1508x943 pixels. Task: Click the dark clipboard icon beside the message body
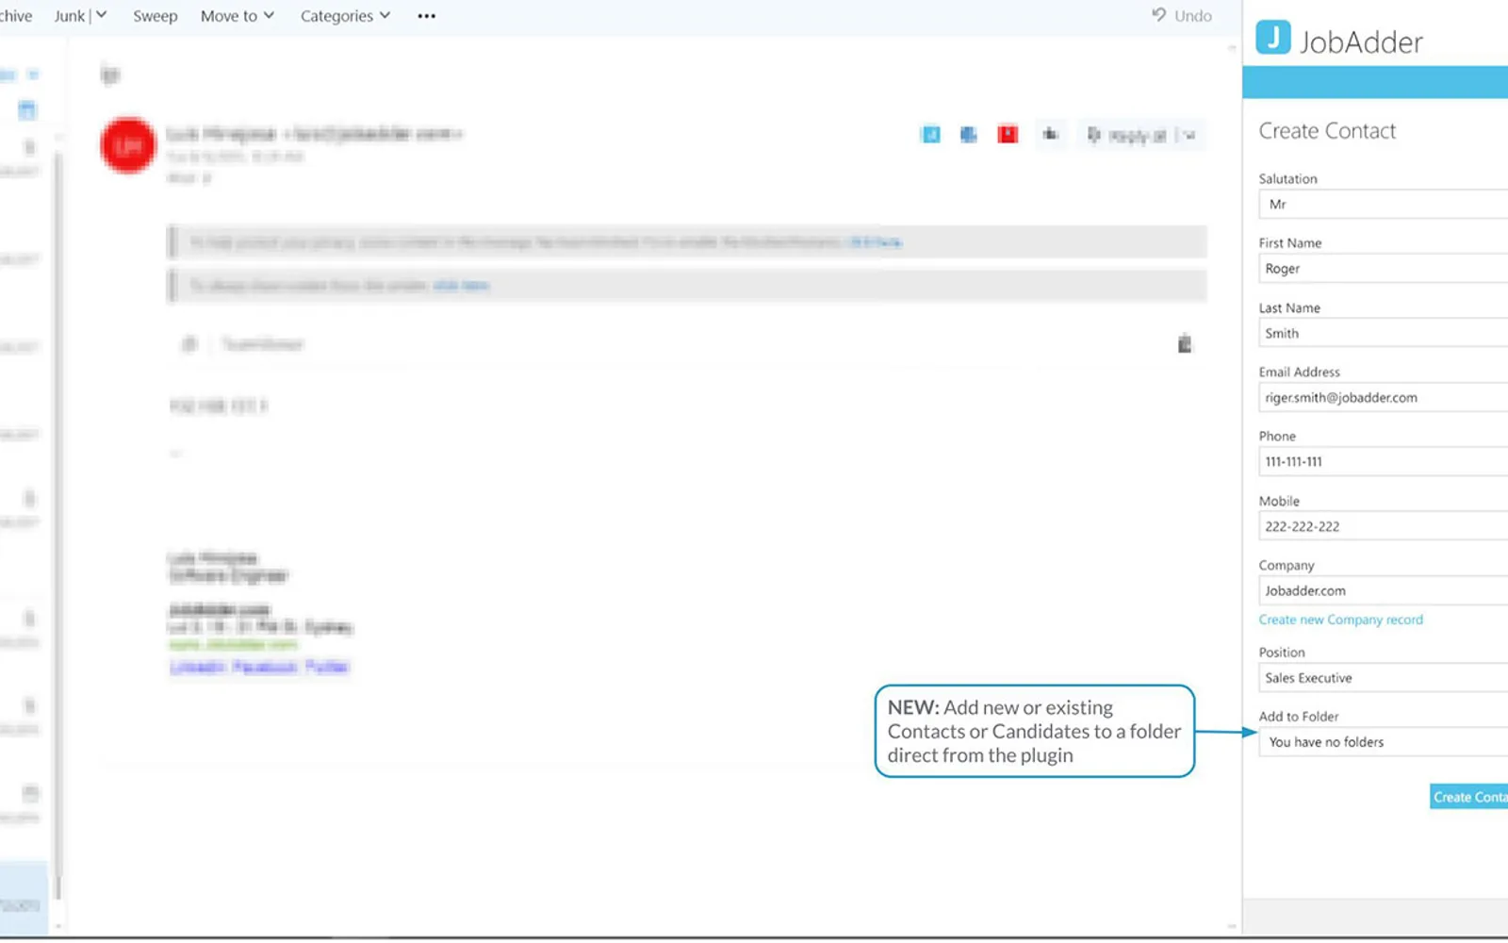1185,343
